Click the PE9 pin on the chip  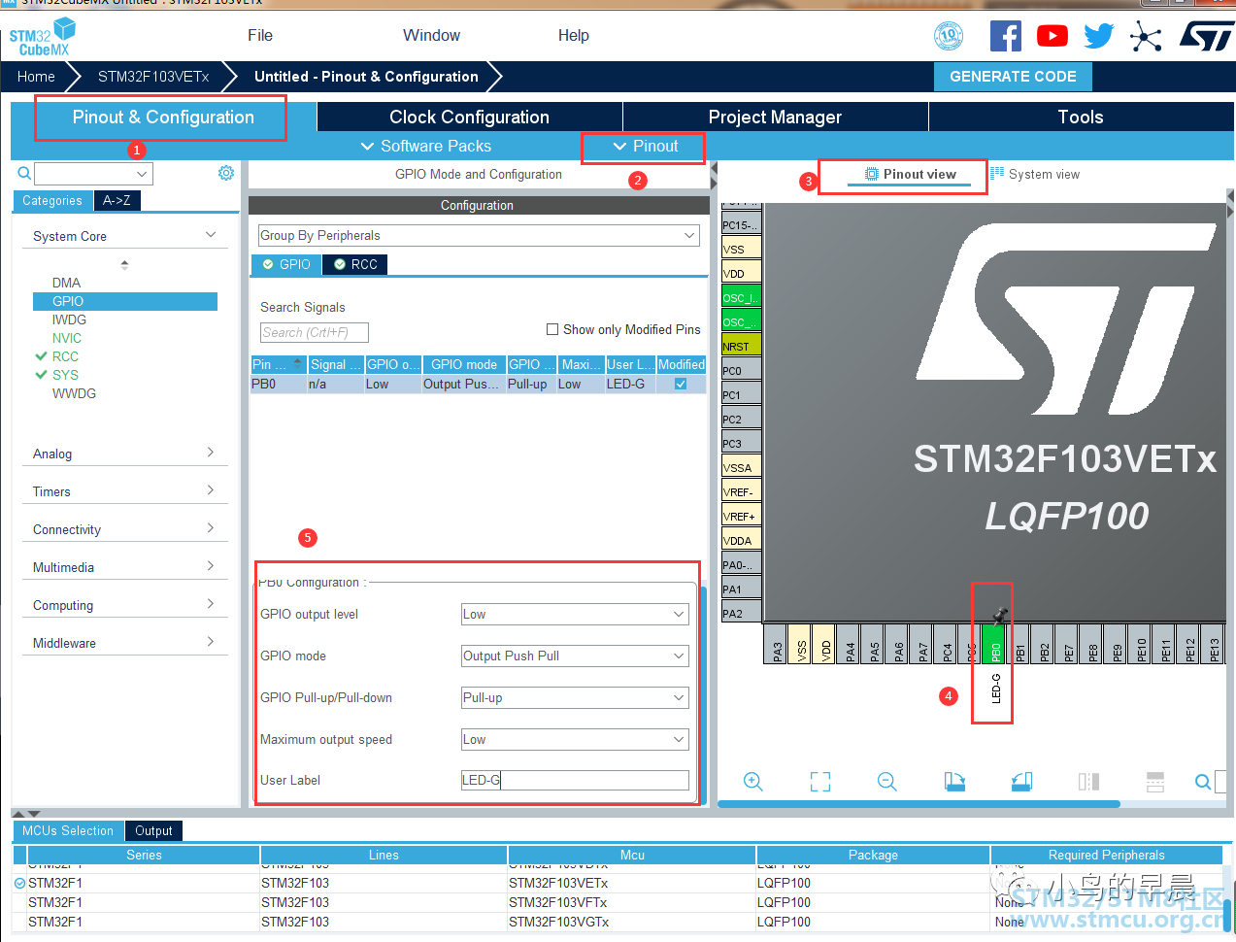[1116, 643]
